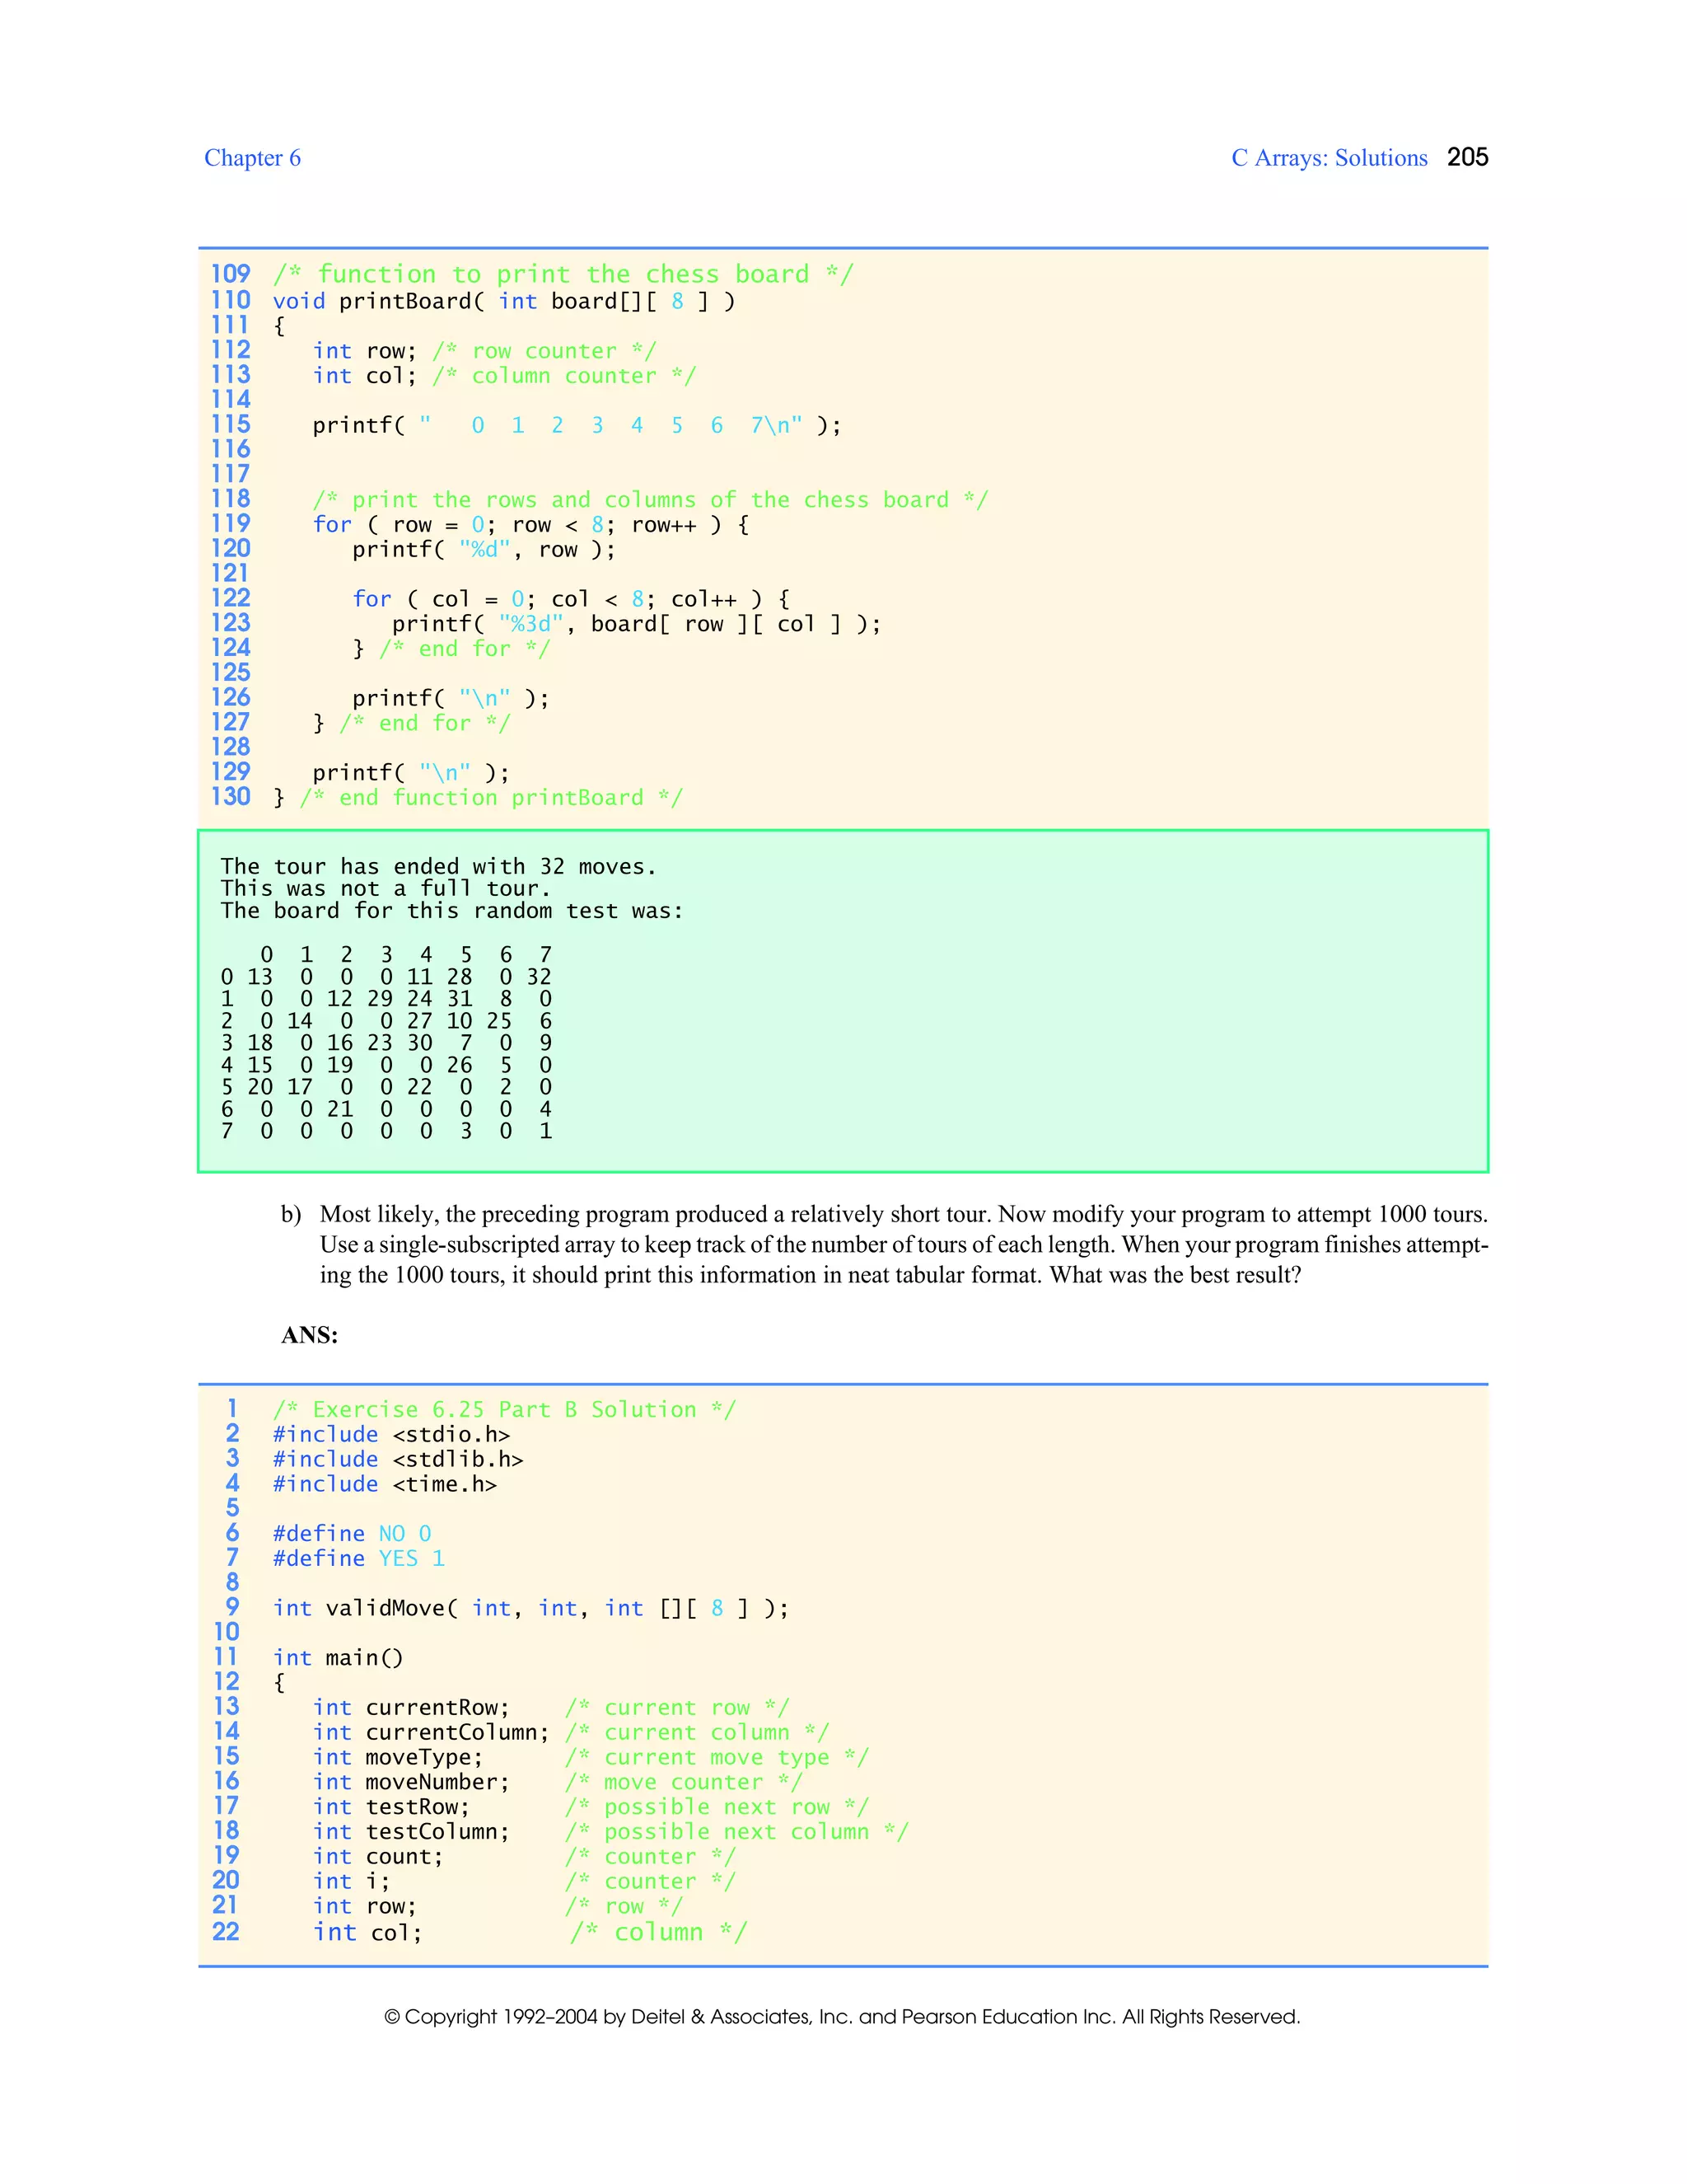
Task: Click output board row starting '5 20 17'
Action: click(386, 1087)
